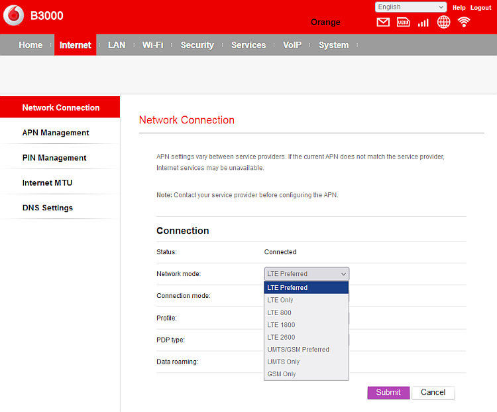Viewport: 497px width, 412px height.
Task: Open DNS Settings sidebar item
Action: coord(48,208)
